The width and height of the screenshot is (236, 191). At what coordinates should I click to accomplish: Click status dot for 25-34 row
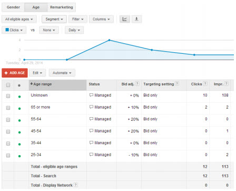tap(19, 156)
